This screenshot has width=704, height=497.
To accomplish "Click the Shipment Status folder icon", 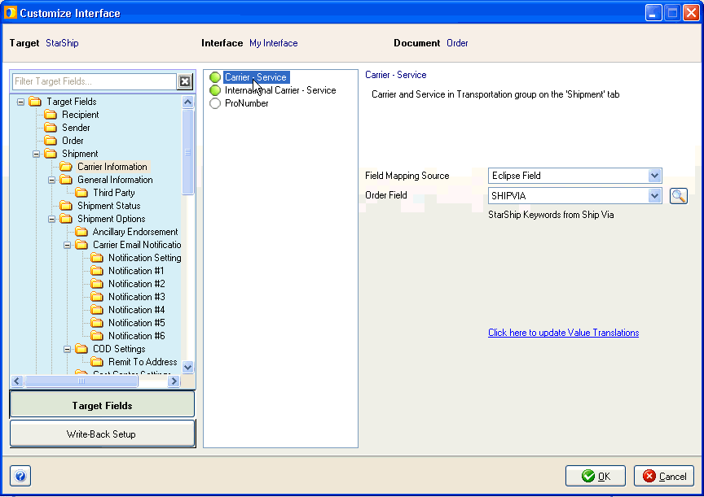I will (x=66, y=206).
